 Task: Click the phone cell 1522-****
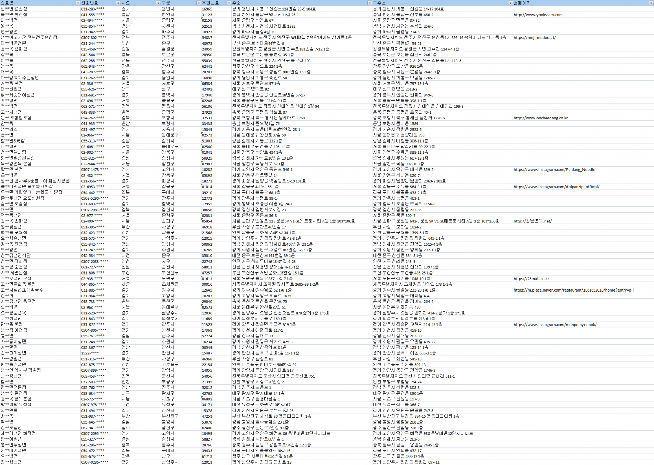(x=90, y=353)
